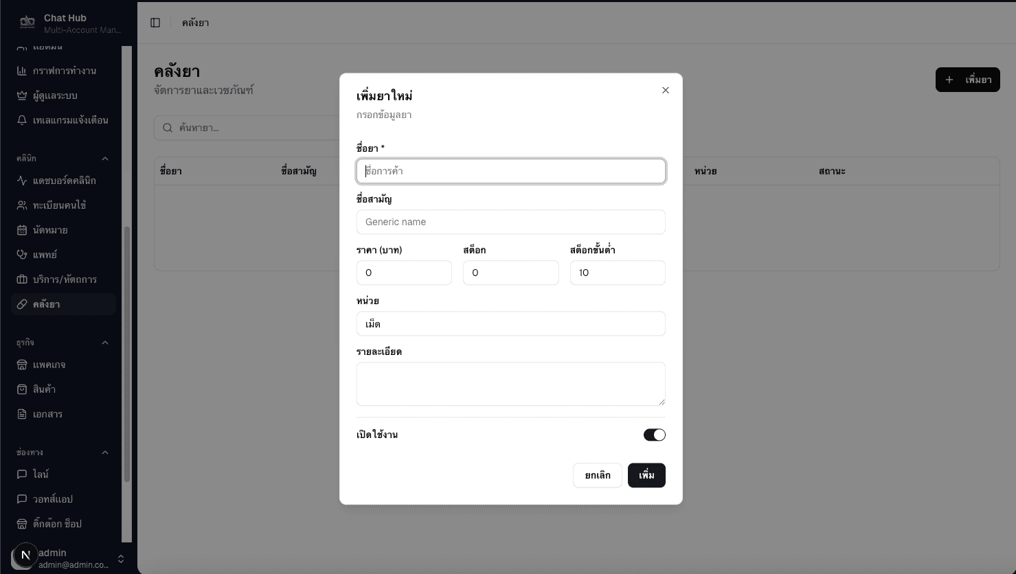
Task: Click the เพิ่ม submit button in dialog
Action: (646, 475)
